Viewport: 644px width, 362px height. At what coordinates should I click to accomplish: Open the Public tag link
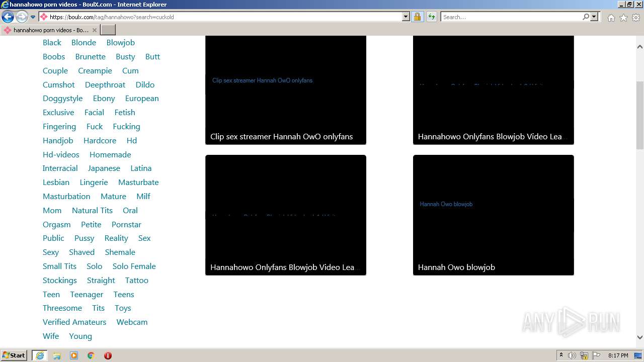pos(53,238)
